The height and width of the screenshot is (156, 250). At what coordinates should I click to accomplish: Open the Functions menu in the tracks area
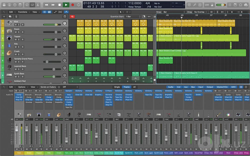point(24,12)
